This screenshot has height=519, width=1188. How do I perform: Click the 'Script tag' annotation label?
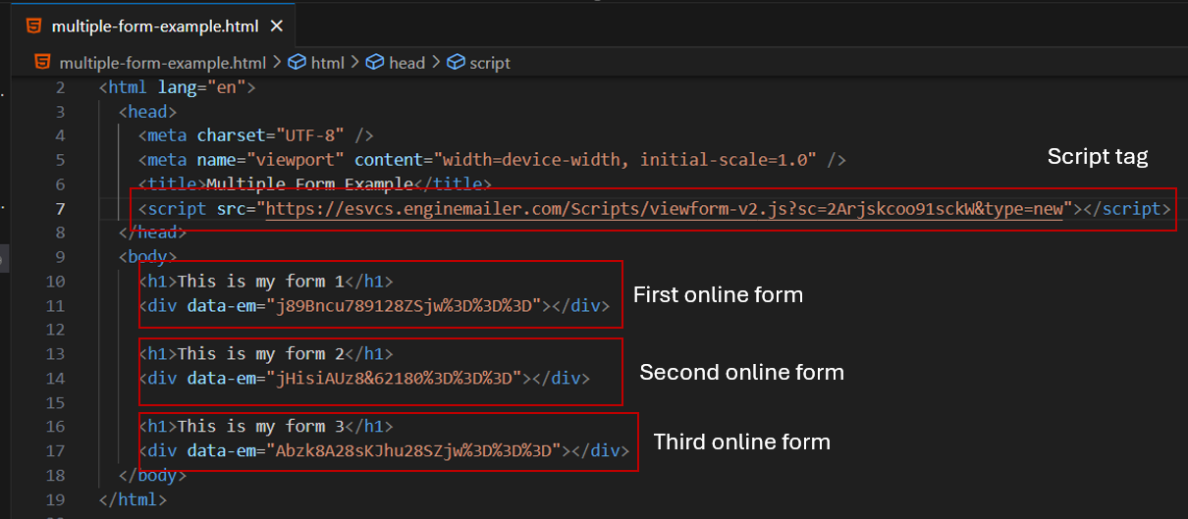pos(1097,156)
